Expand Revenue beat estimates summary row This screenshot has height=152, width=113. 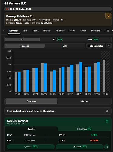tap(58, 111)
